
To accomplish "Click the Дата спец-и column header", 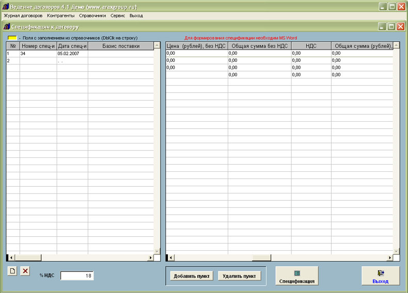I will 72,46.
